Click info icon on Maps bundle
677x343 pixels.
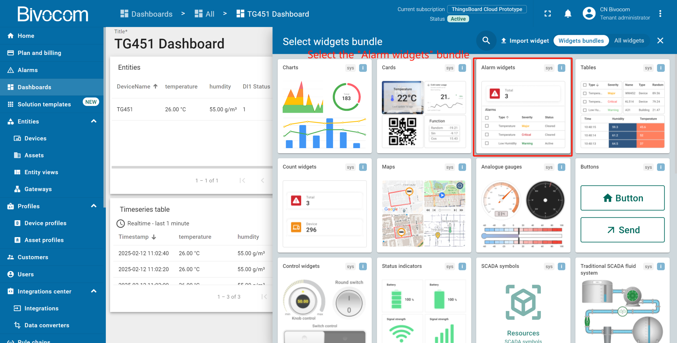[x=462, y=167]
